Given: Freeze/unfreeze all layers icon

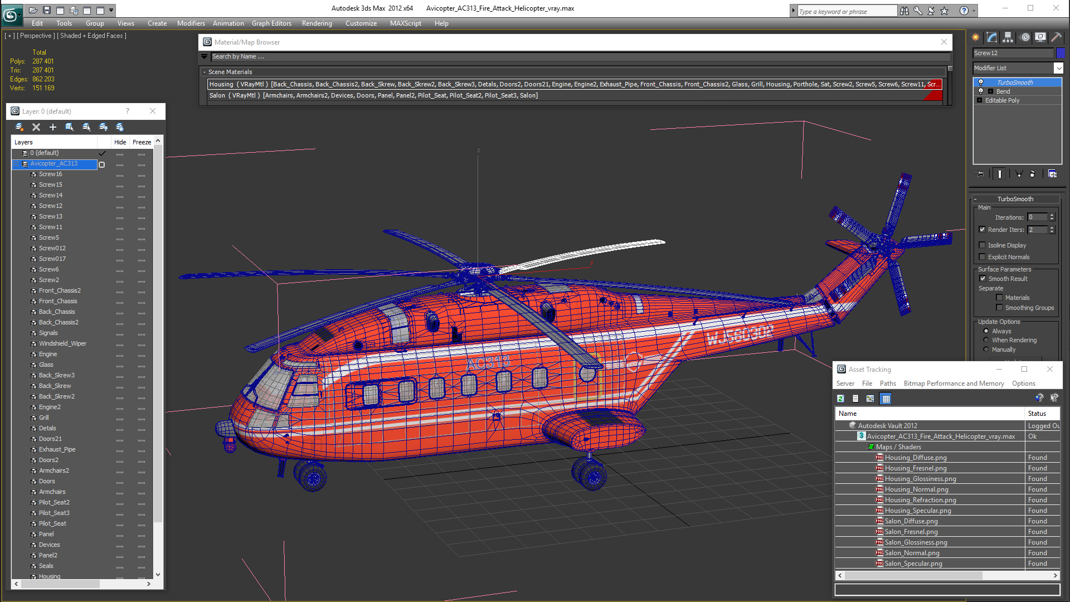Looking at the screenshot, I should [120, 127].
